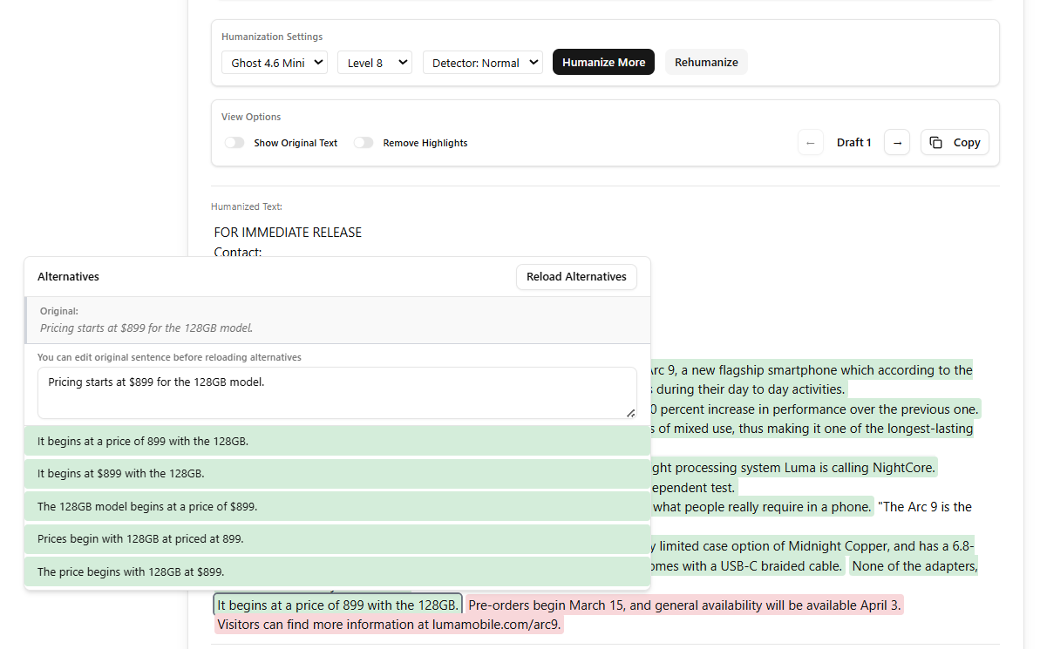The height and width of the screenshot is (649, 1040).
Task: Select alternative starting with 'It begins at a price'
Action: 337,441
